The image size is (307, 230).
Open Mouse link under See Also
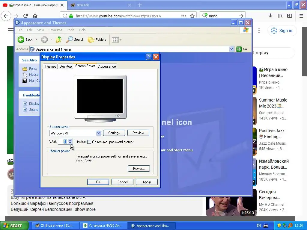34,75
